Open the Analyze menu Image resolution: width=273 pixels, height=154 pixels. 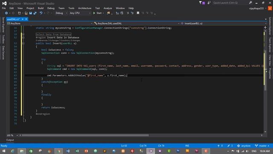107,8
